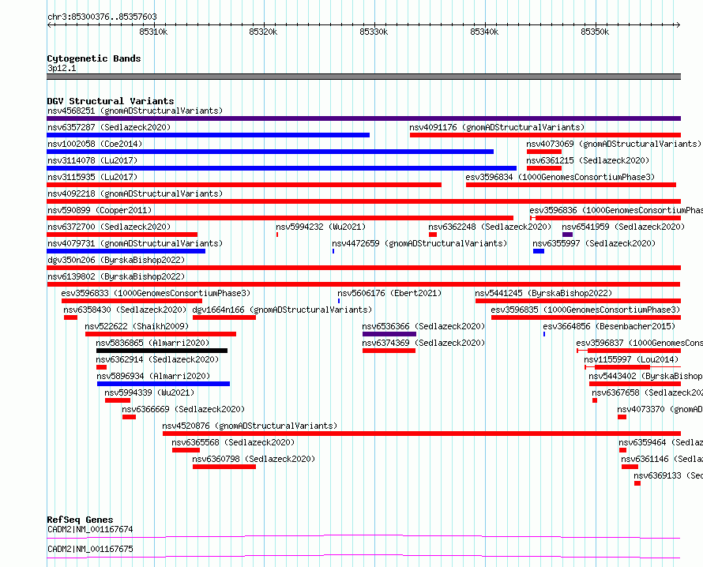This screenshot has height=567, width=703.
Task: Click the Cytogenetic Bands track title
Action: coord(94,58)
